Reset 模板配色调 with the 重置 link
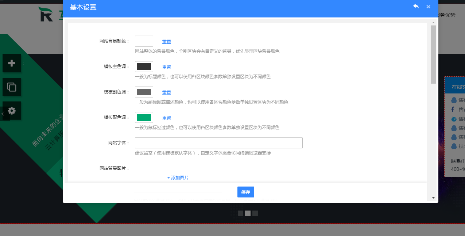 (167, 118)
